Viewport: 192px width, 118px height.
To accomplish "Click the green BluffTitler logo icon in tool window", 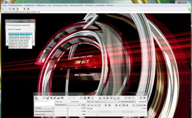I will (x=36, y=98).
